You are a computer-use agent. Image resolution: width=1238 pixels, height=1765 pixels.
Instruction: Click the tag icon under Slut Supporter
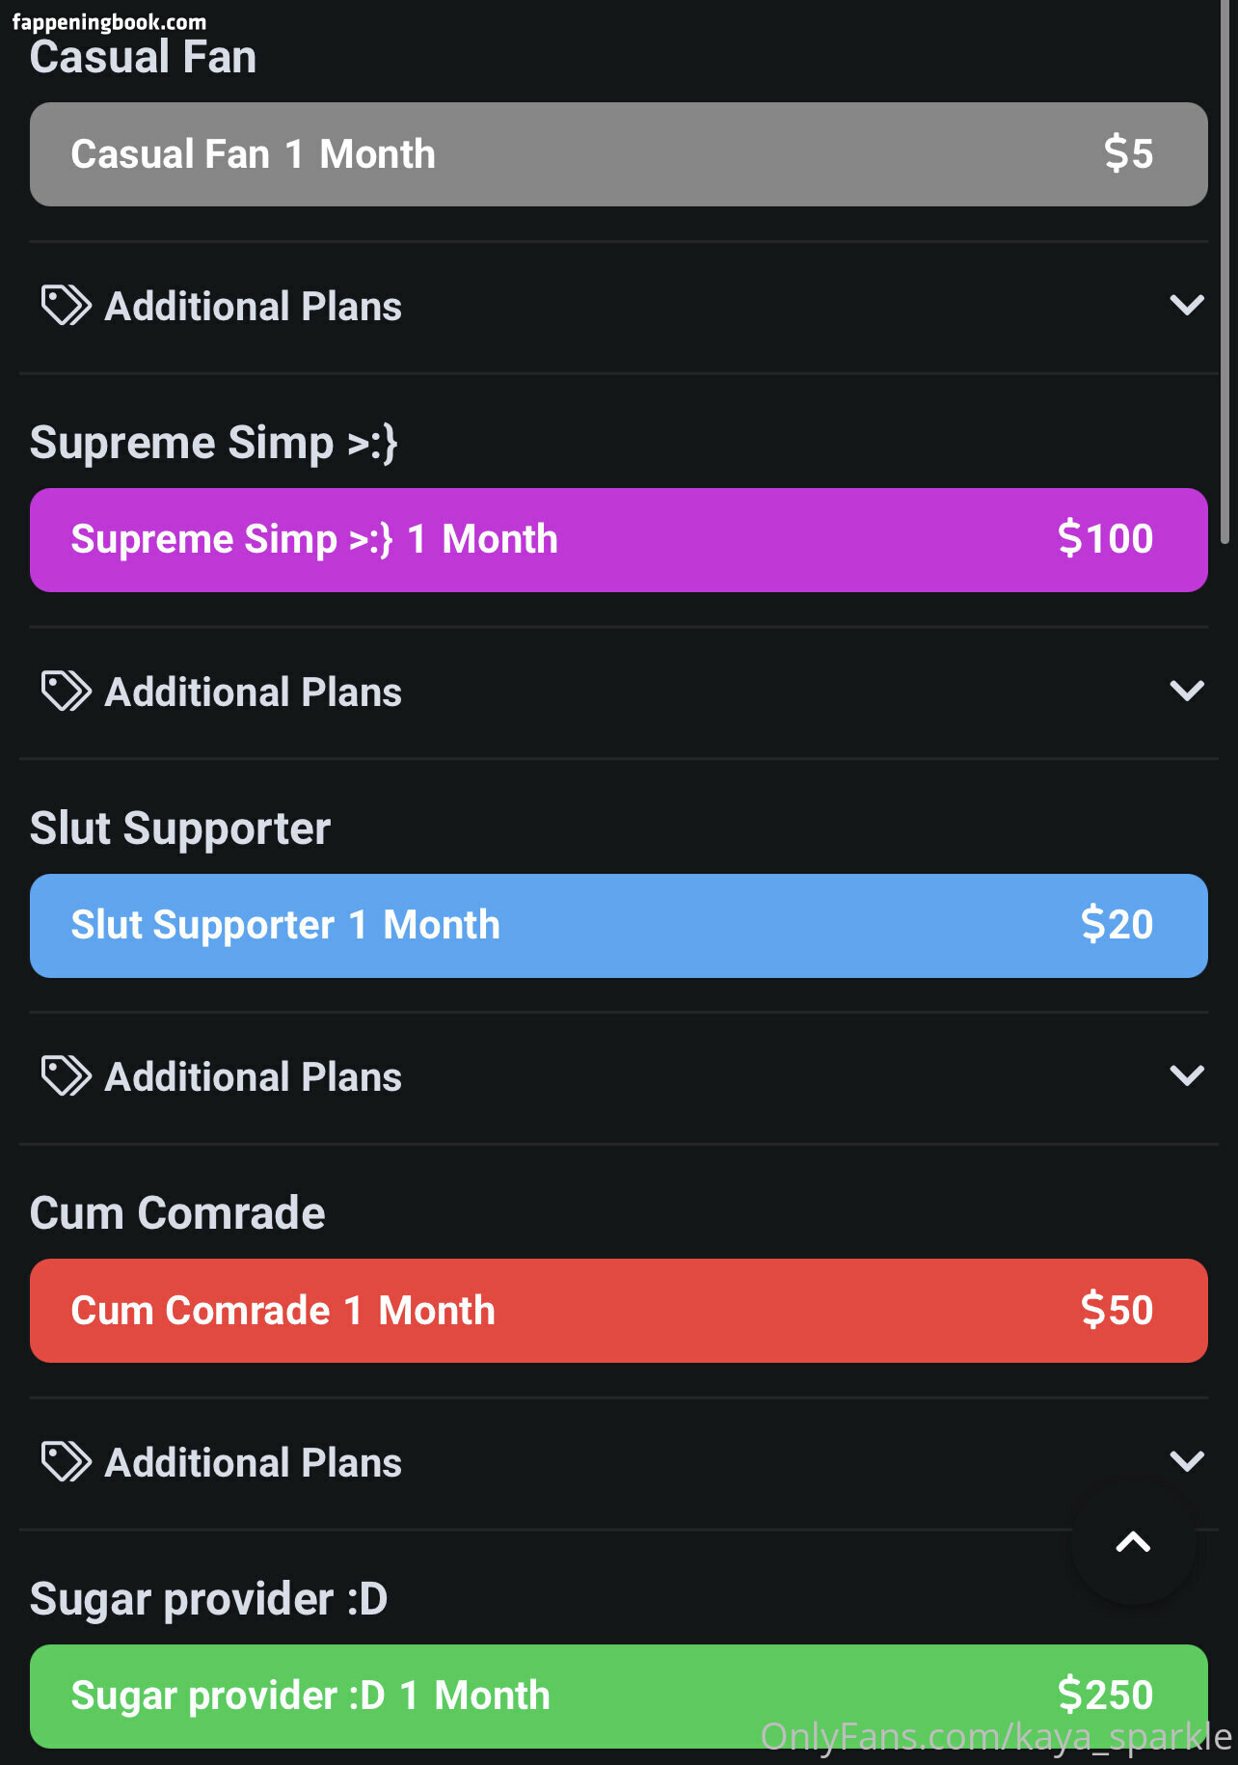66,1076
